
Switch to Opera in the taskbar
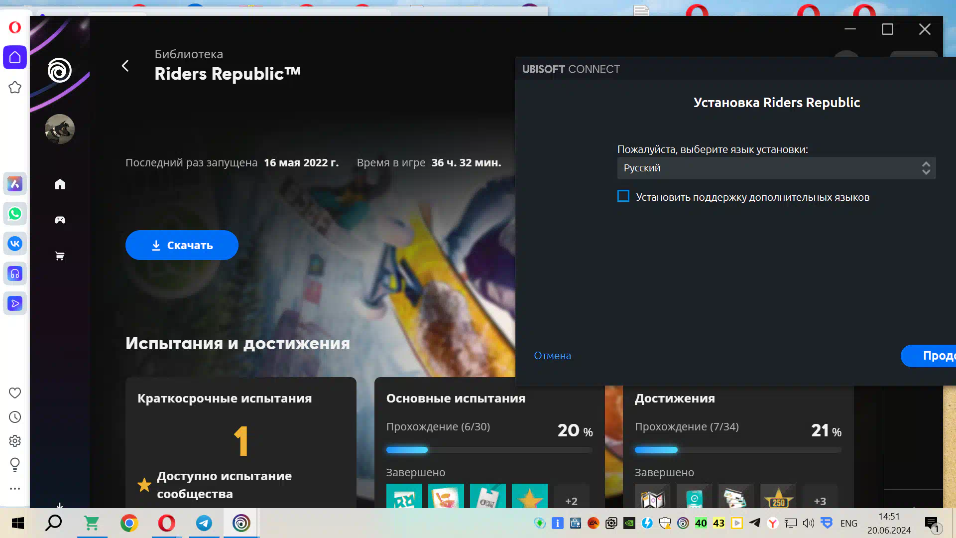166,523
